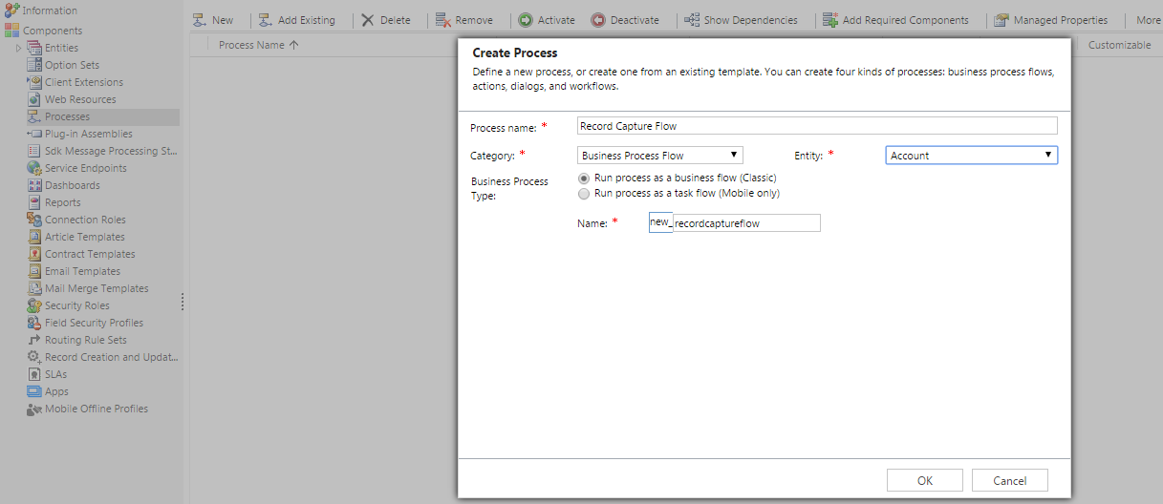
Task: Open Email Templates in the tree
Action: [83, 271]
